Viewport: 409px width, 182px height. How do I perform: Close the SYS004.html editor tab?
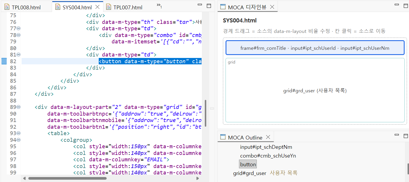pyautogui.click(x=98, y=7)
